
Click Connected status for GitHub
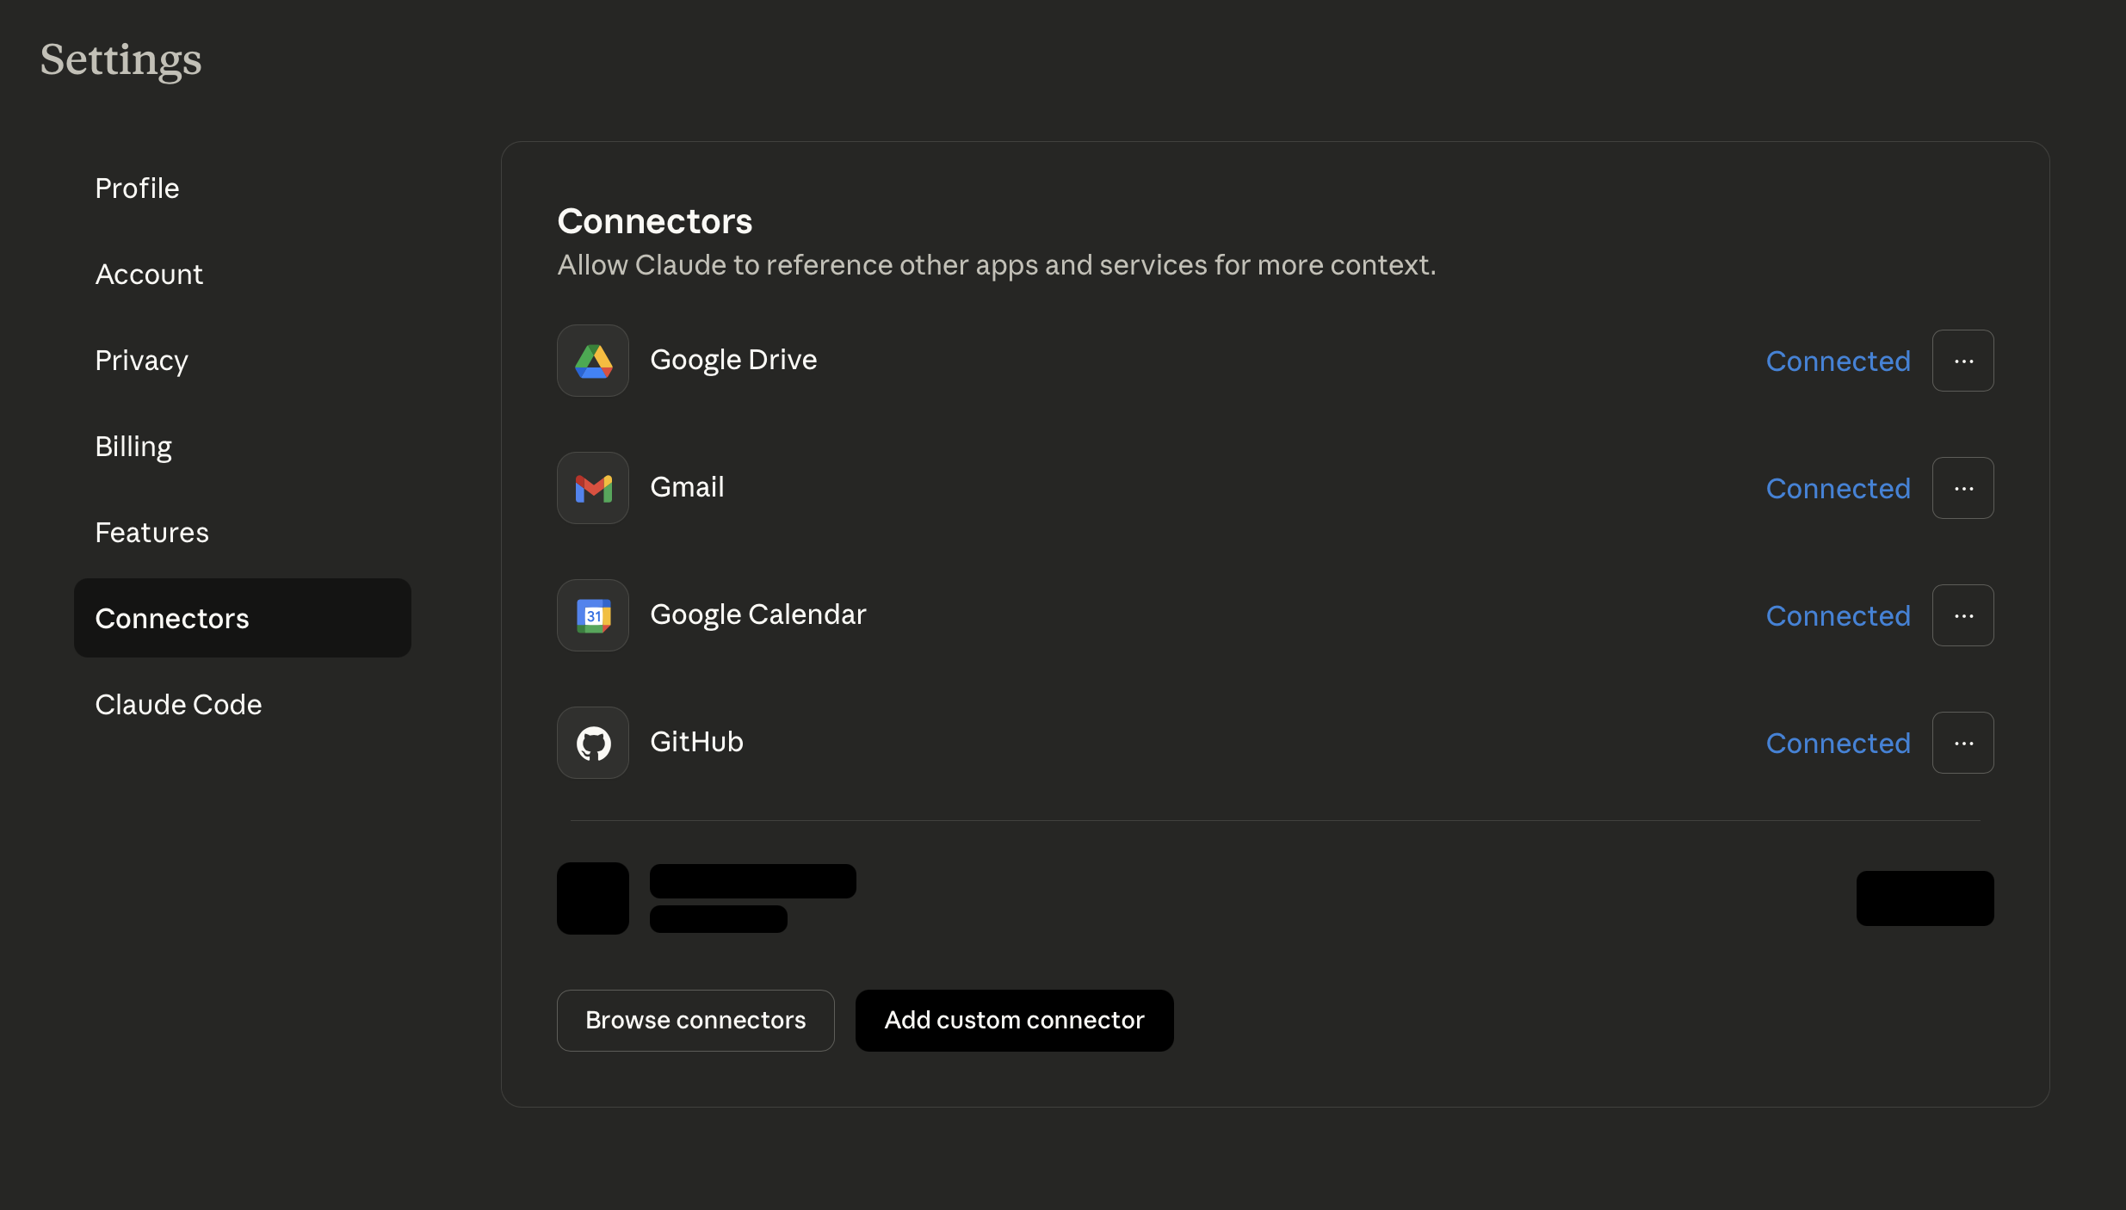1838,743
